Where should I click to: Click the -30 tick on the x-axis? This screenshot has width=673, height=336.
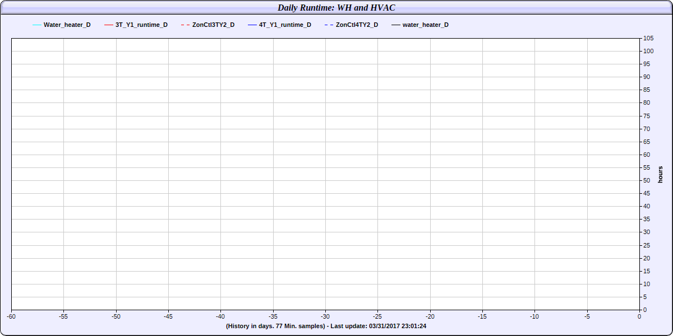325,316
